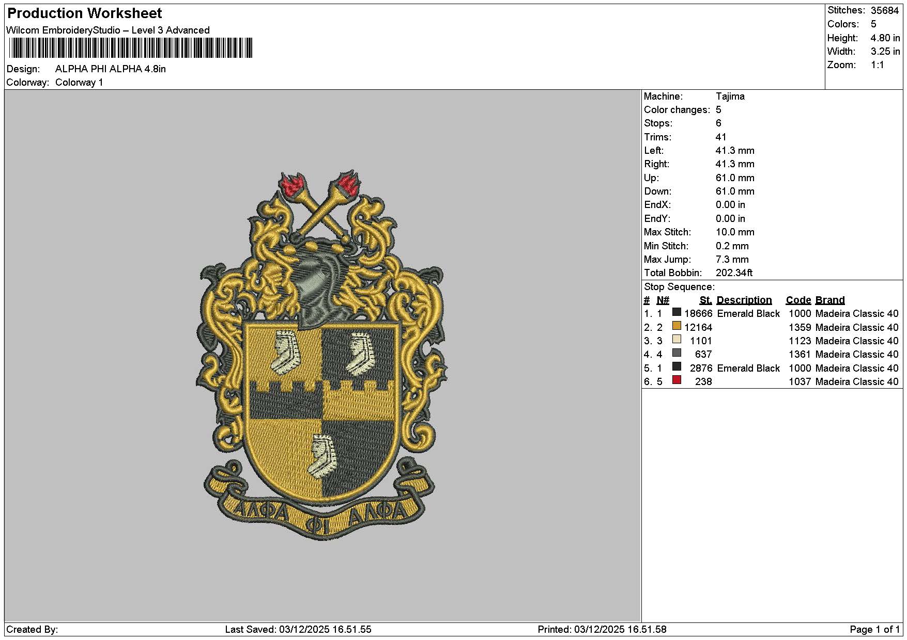This screenshot has width=907, height=640.
Task: Select the gold swatch beside stitch count 12164
Action: click(677, 326)
